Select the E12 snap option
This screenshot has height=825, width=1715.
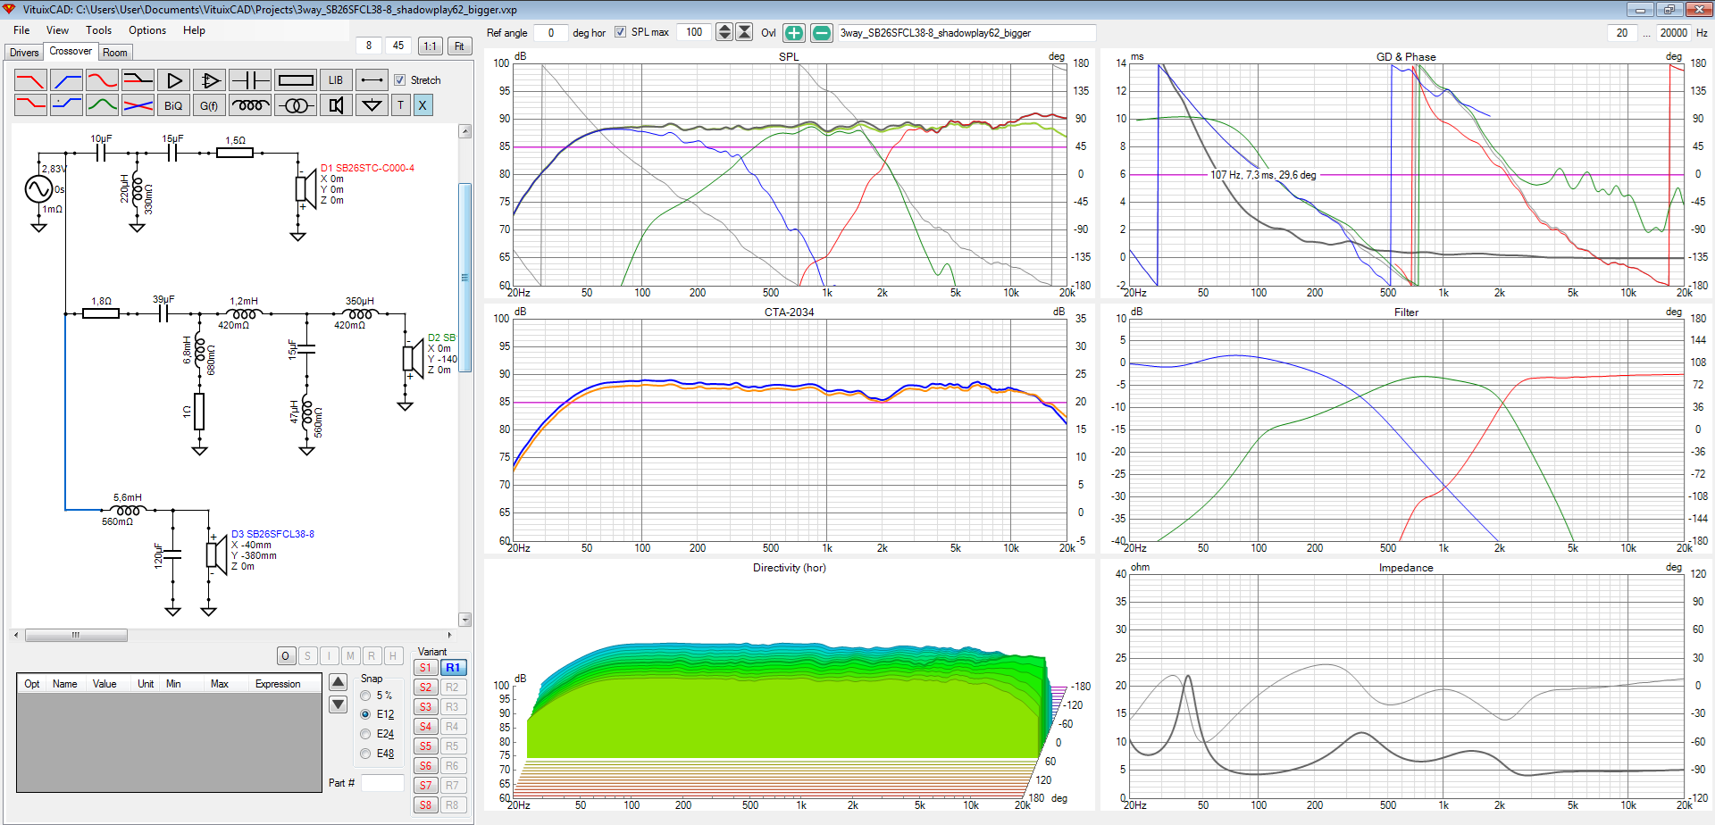[x=365, y=714]
